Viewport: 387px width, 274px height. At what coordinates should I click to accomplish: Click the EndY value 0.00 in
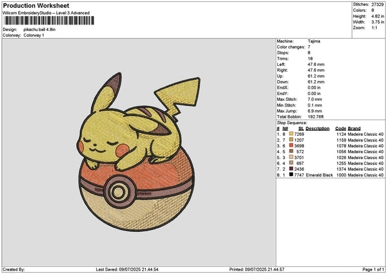tap(314, 94)
